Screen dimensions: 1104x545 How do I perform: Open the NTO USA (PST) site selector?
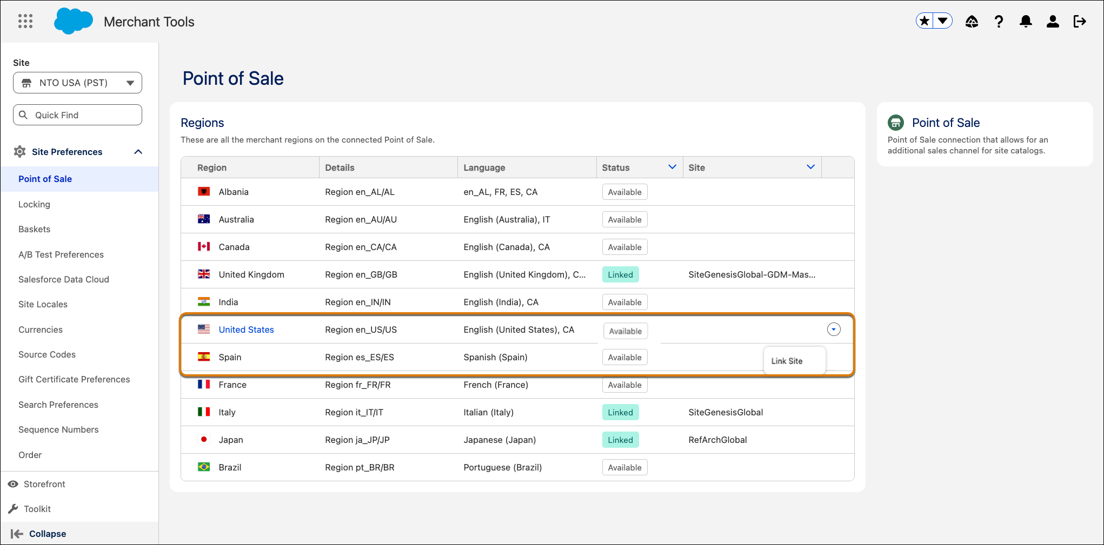point(77,83)
